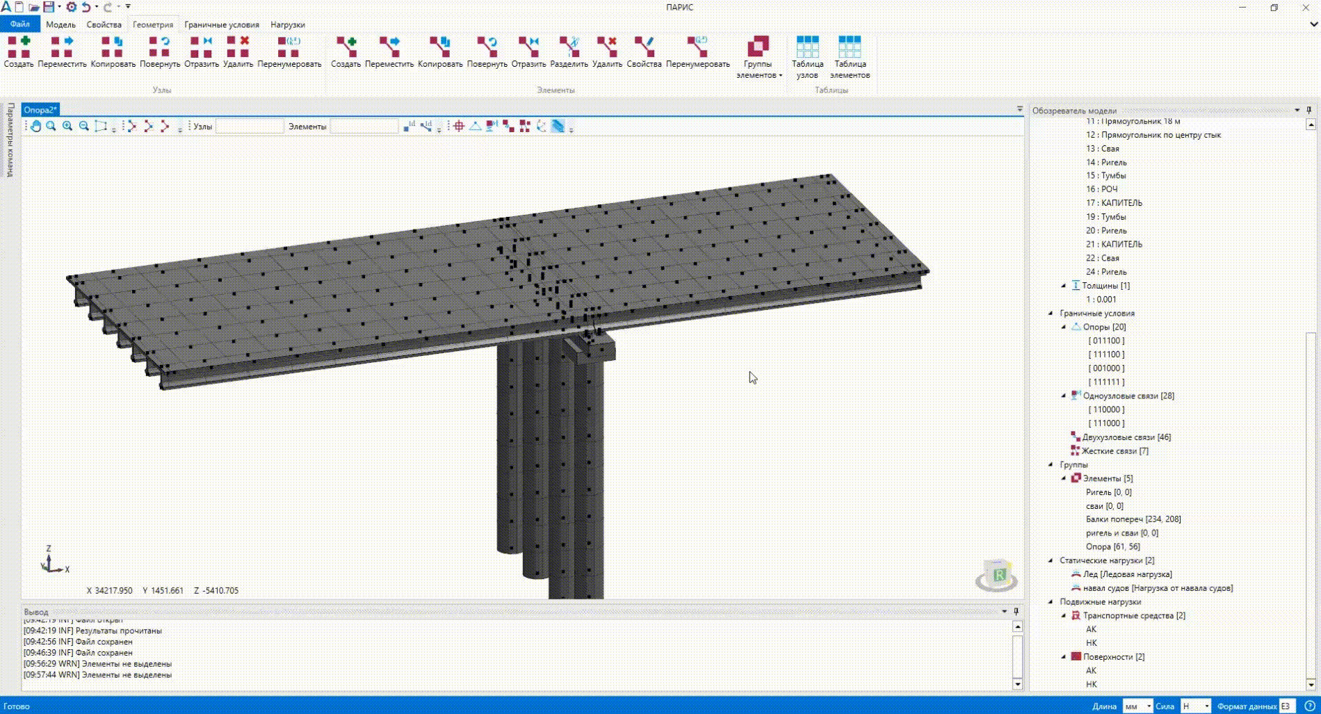
Task: Click the Элементы input field
Action: pyautogui.click(x=364, y=127)
